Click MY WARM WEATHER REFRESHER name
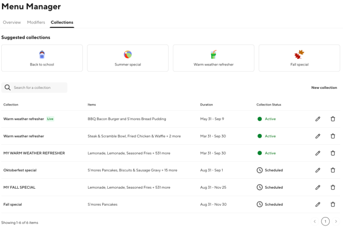343x231 pixels. [34, 153]
